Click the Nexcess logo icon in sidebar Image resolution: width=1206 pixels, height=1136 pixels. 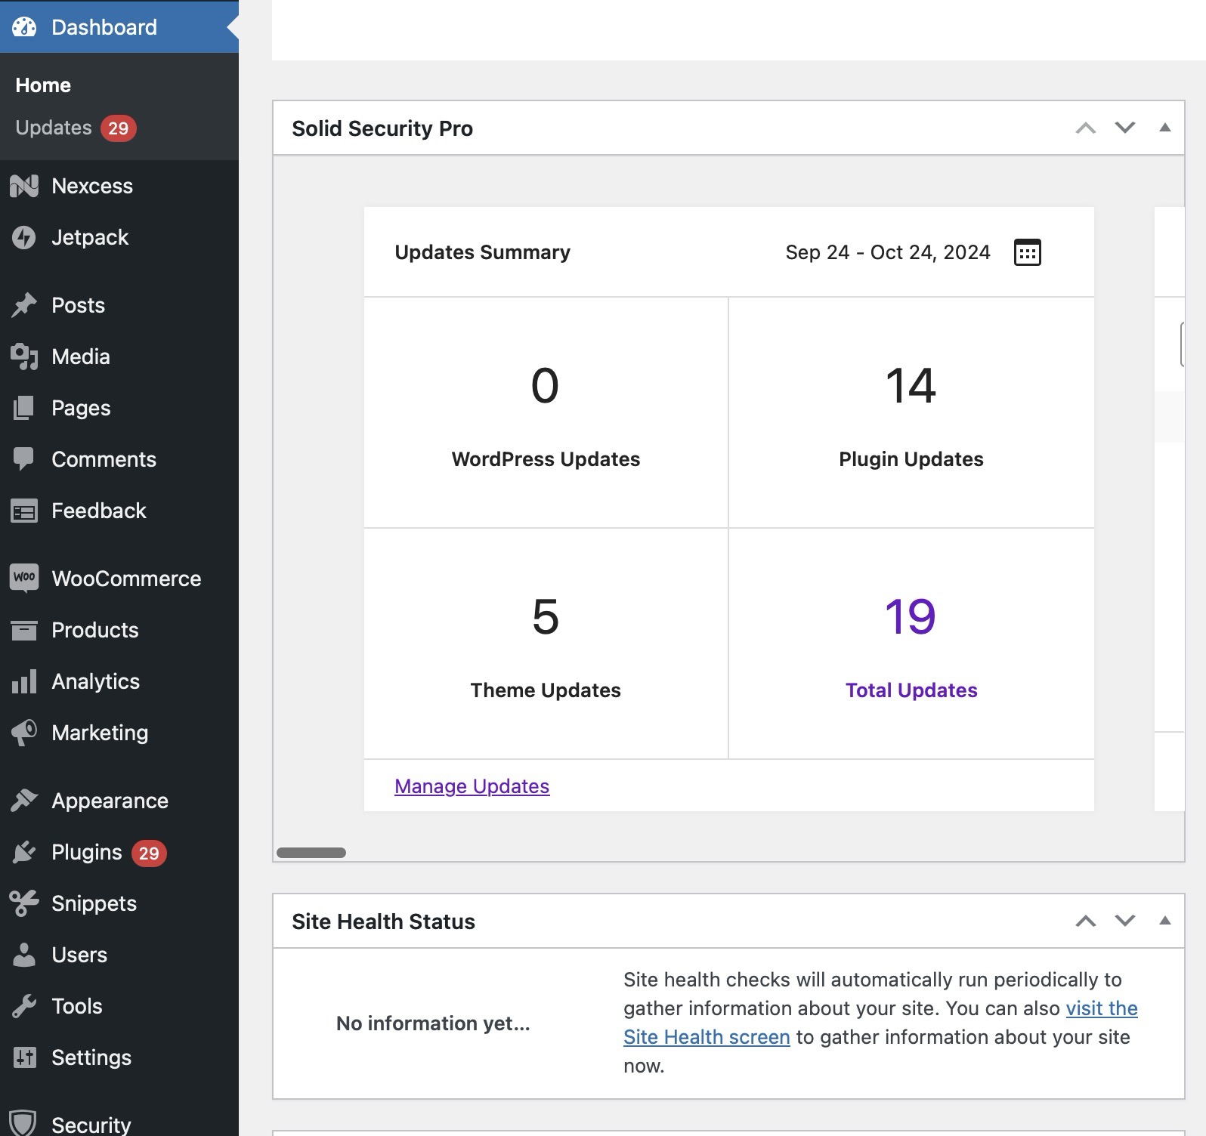(24, 186)
